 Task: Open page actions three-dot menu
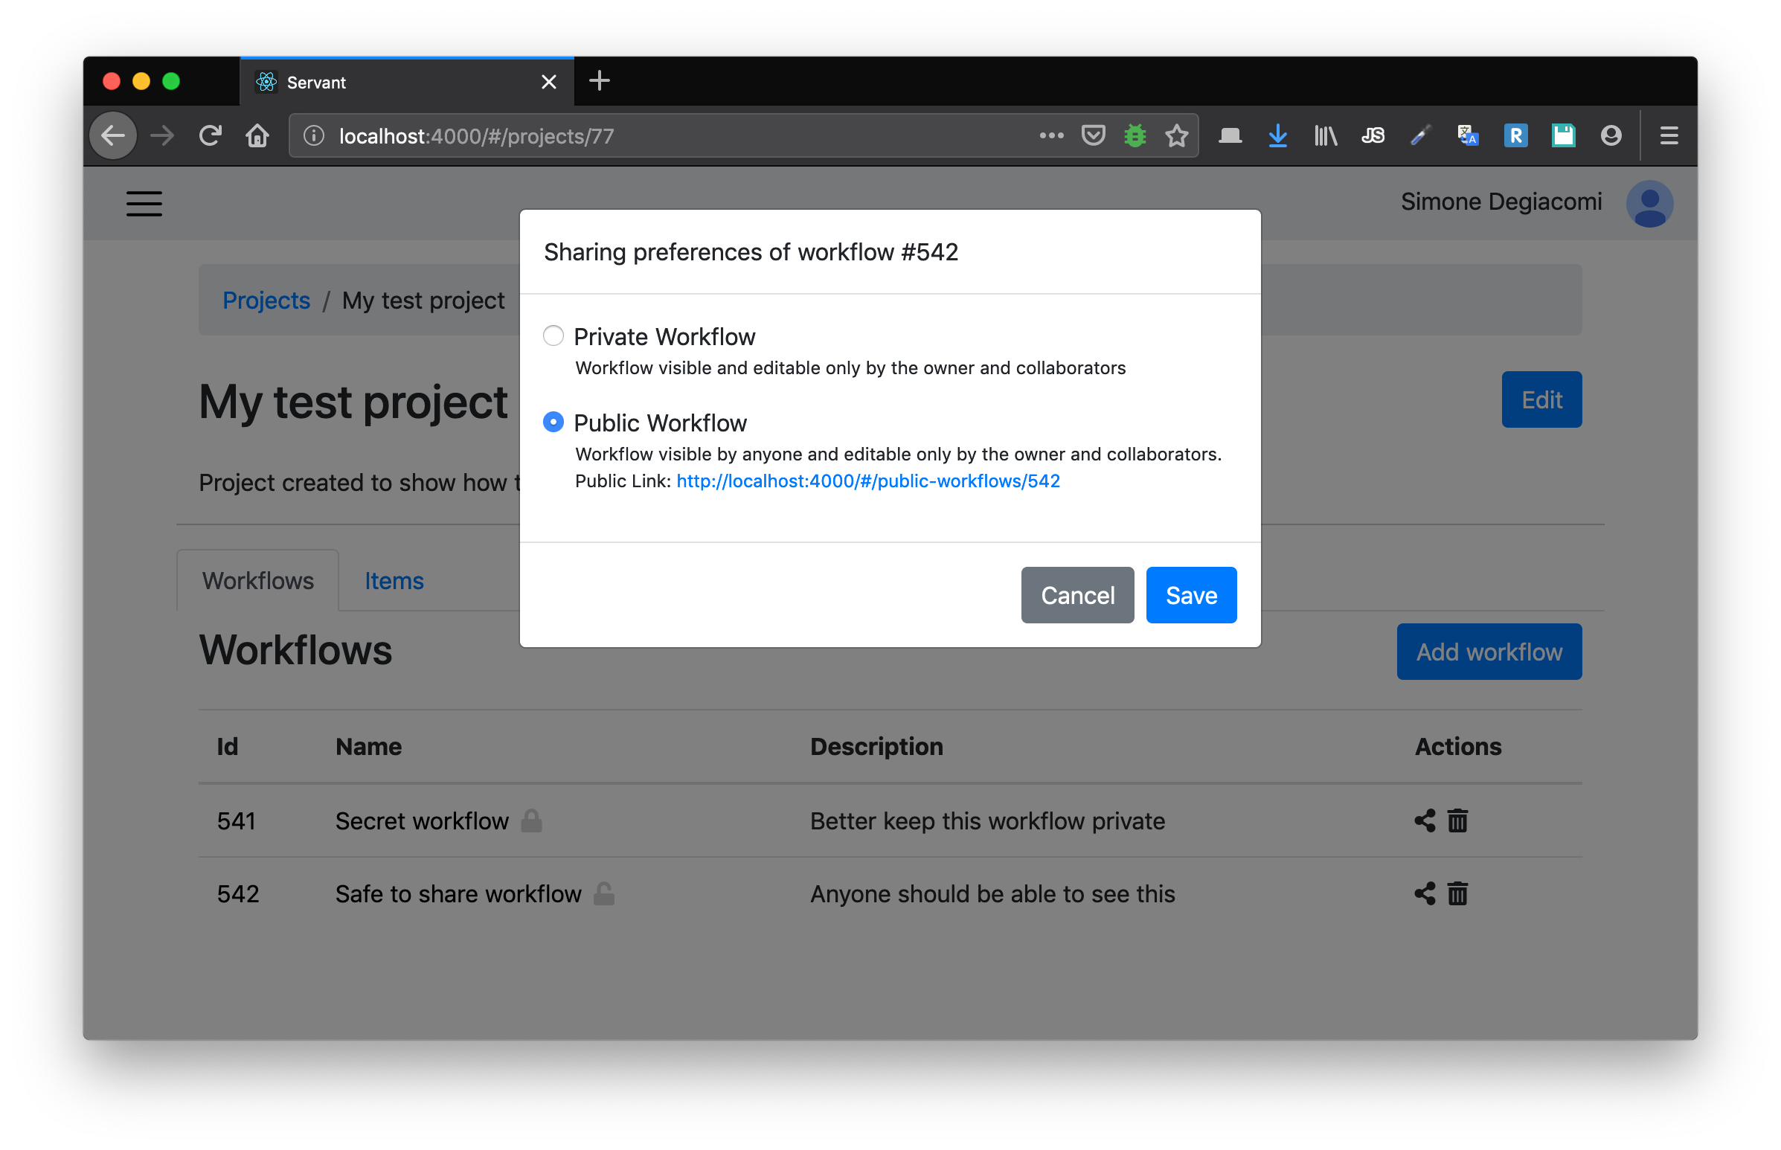tap(1050, 136)
